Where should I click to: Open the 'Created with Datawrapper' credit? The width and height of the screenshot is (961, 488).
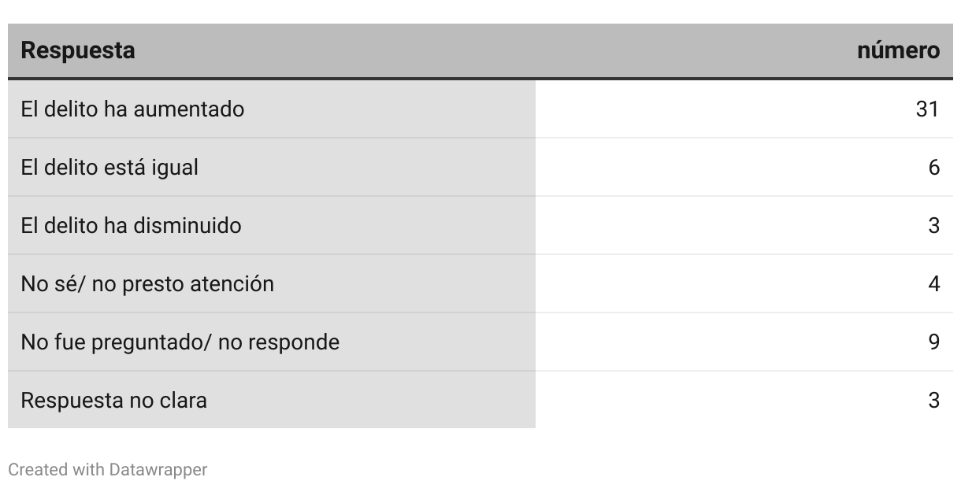108,470
